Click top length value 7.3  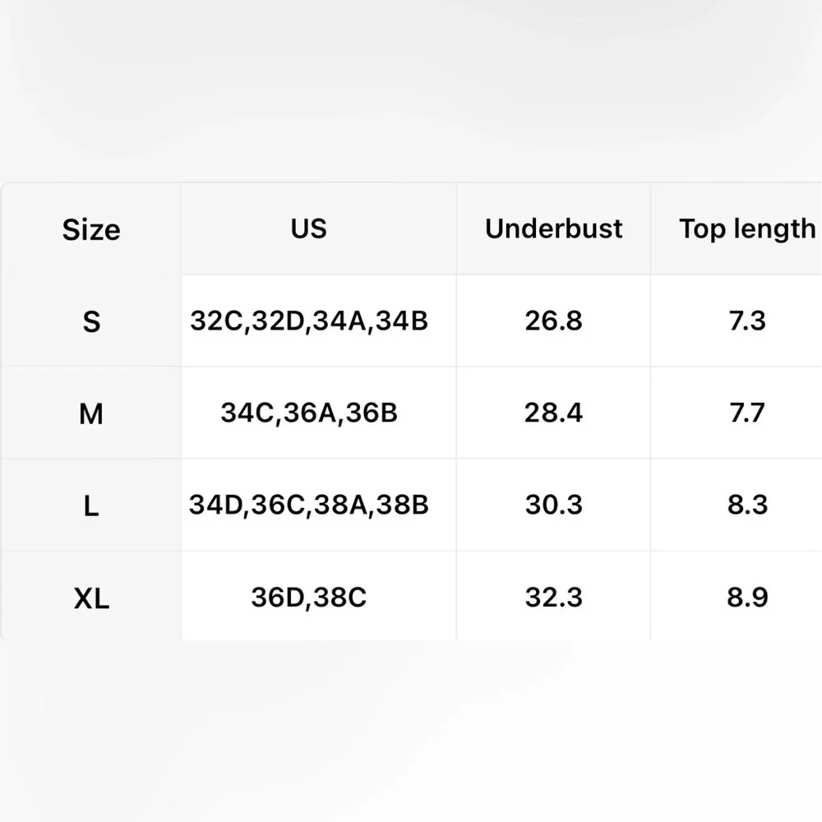747,321
